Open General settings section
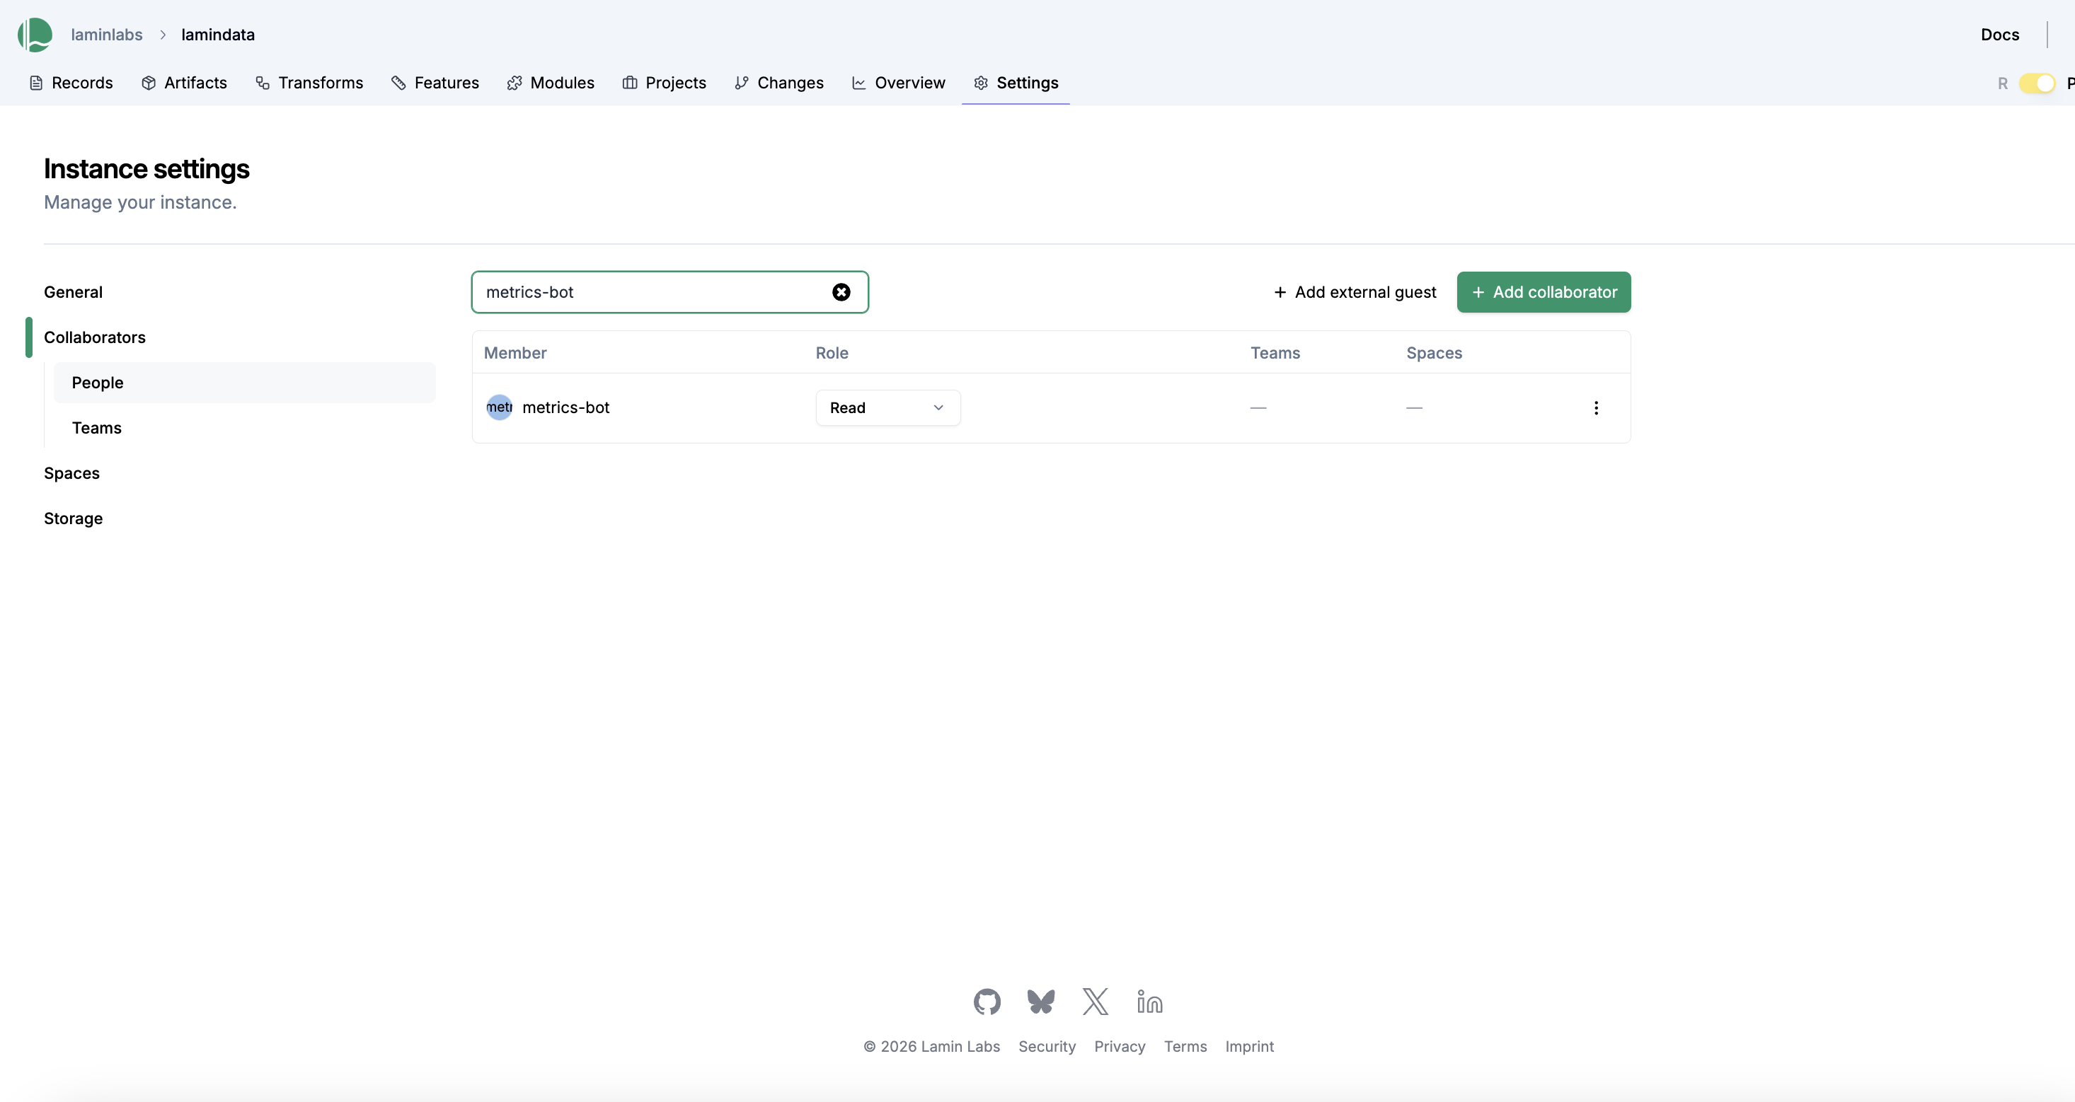 [74, 292]
